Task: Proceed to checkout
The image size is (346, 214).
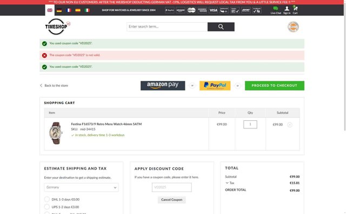Action: tap(275, 86)
